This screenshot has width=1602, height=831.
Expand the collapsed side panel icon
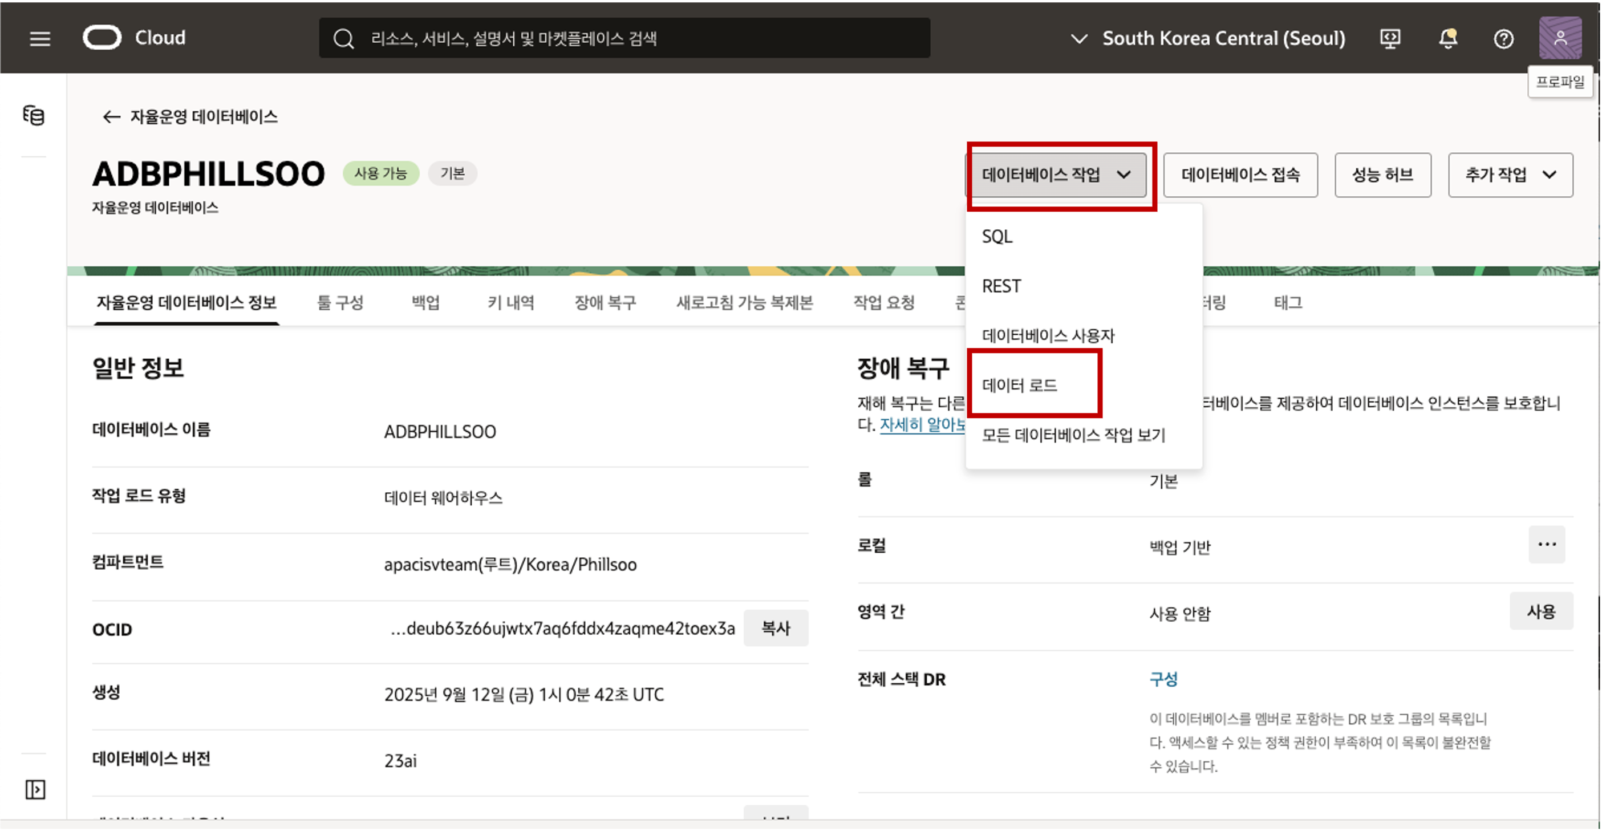coord(35,789)
